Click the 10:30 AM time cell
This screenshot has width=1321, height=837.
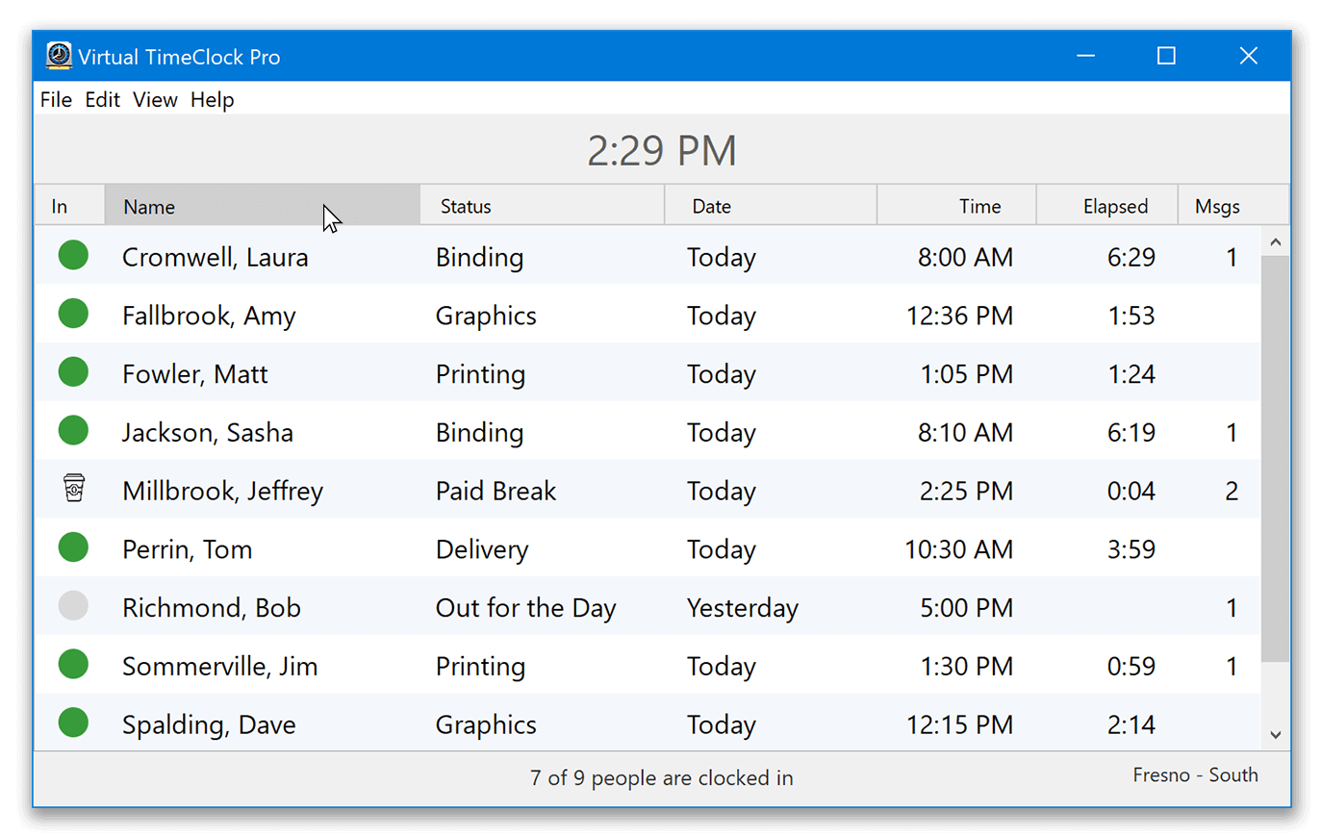point(958,549)
